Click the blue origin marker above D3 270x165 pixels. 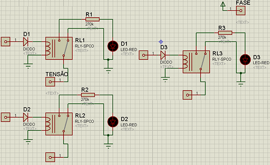pos(161,41)
